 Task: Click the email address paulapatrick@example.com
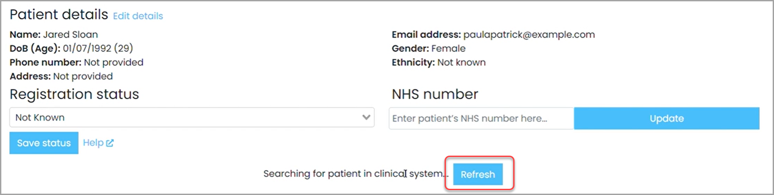[529, 34]
